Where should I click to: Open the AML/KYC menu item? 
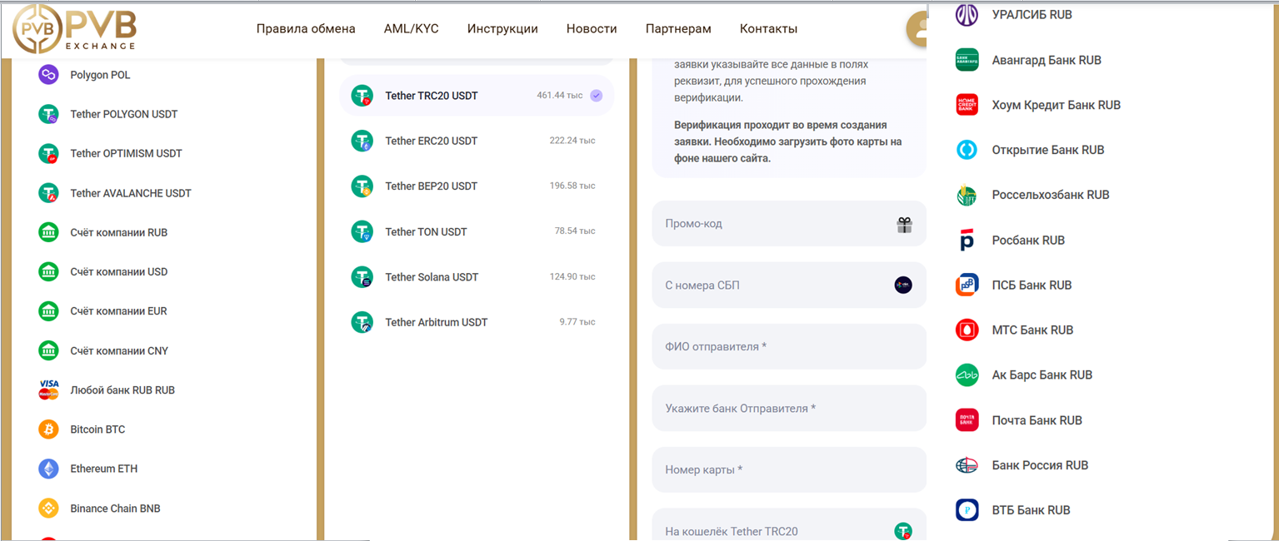point(412,28)
